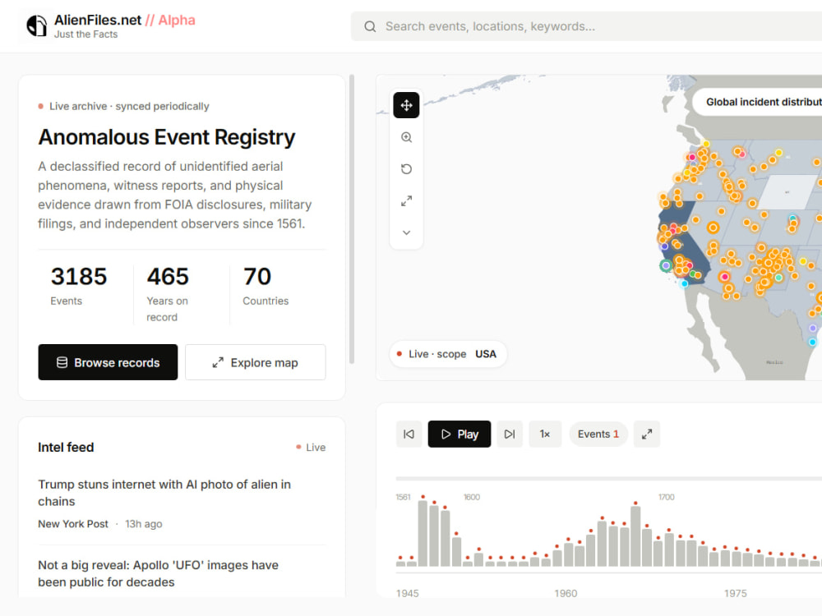Open Browse records

point(108,362)
